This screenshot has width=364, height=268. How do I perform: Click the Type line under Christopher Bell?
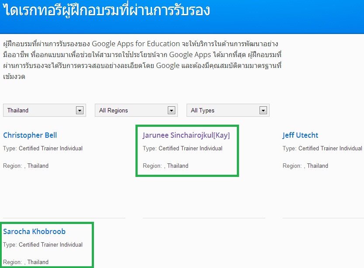[43, 149]
